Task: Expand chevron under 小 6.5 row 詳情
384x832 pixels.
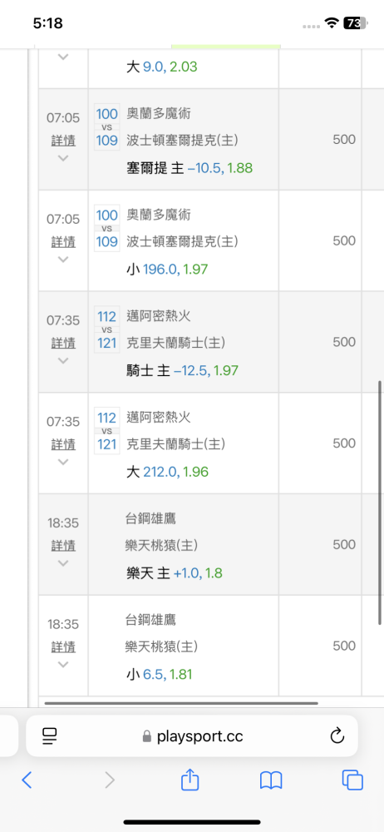Action: tap(63, 664)
